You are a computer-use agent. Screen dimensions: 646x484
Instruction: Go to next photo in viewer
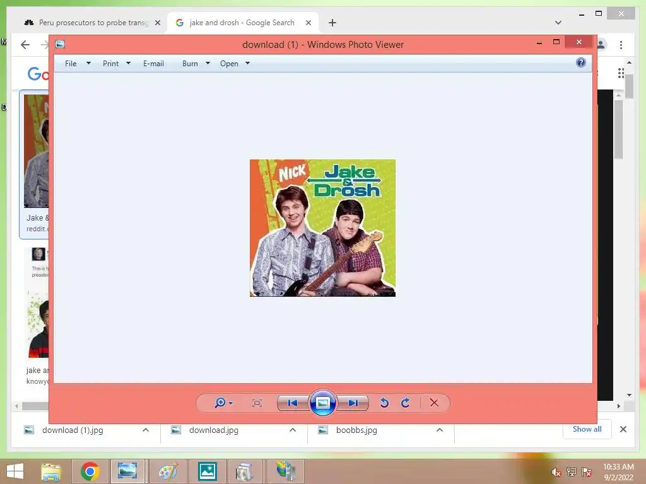pos(353,403)
